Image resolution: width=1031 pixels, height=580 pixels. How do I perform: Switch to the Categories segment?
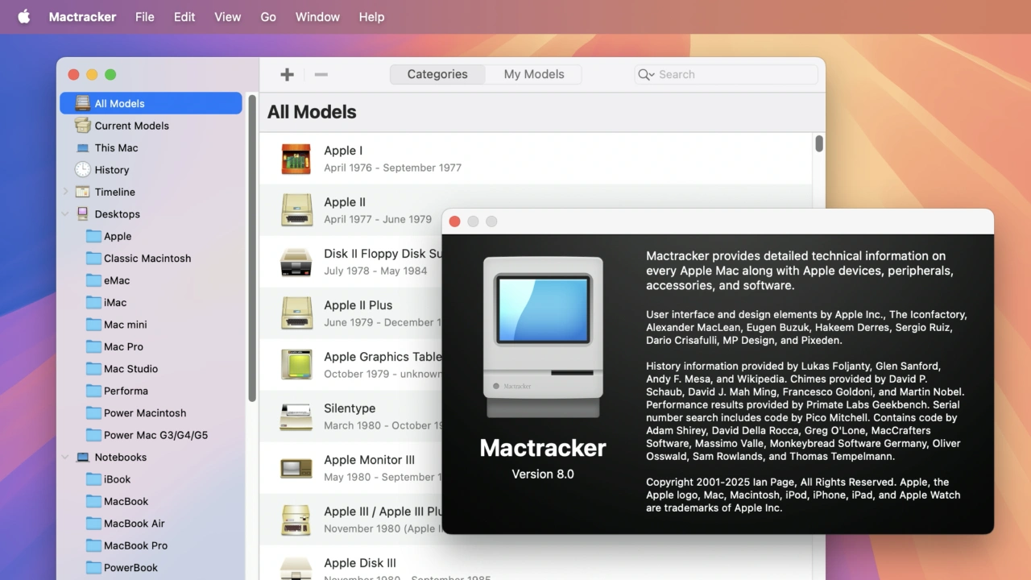click(437, 75)
